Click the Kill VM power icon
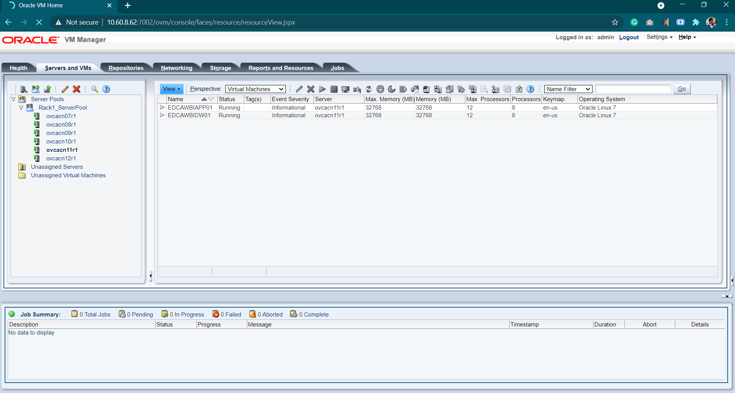 pyautogui.click(x=380, y=89)
